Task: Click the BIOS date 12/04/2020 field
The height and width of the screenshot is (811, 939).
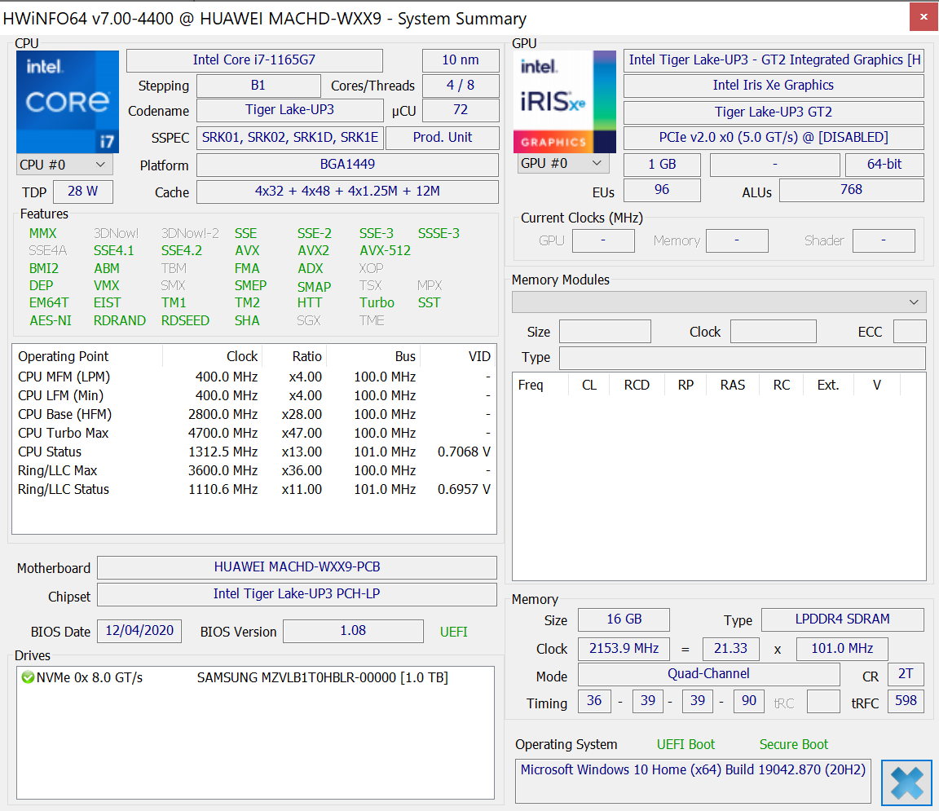Action: [139, 631]
